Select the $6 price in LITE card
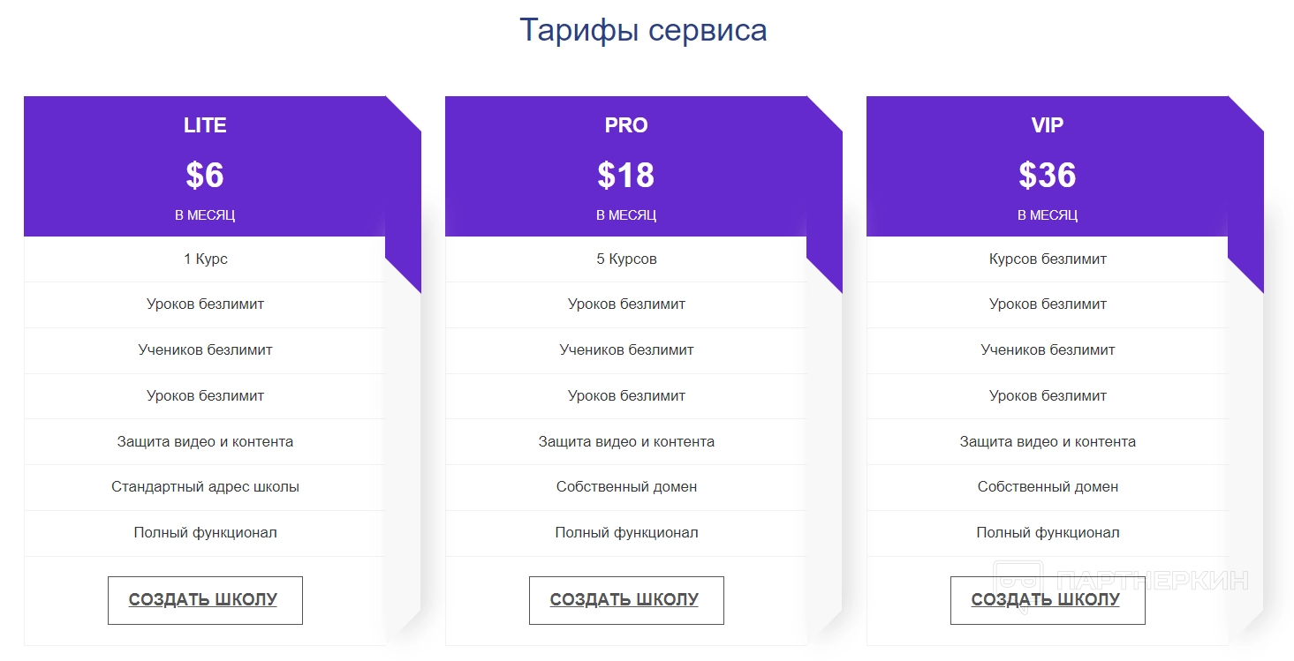The image size is (1294, 661). pyautogui.click(x=205, y=175)
